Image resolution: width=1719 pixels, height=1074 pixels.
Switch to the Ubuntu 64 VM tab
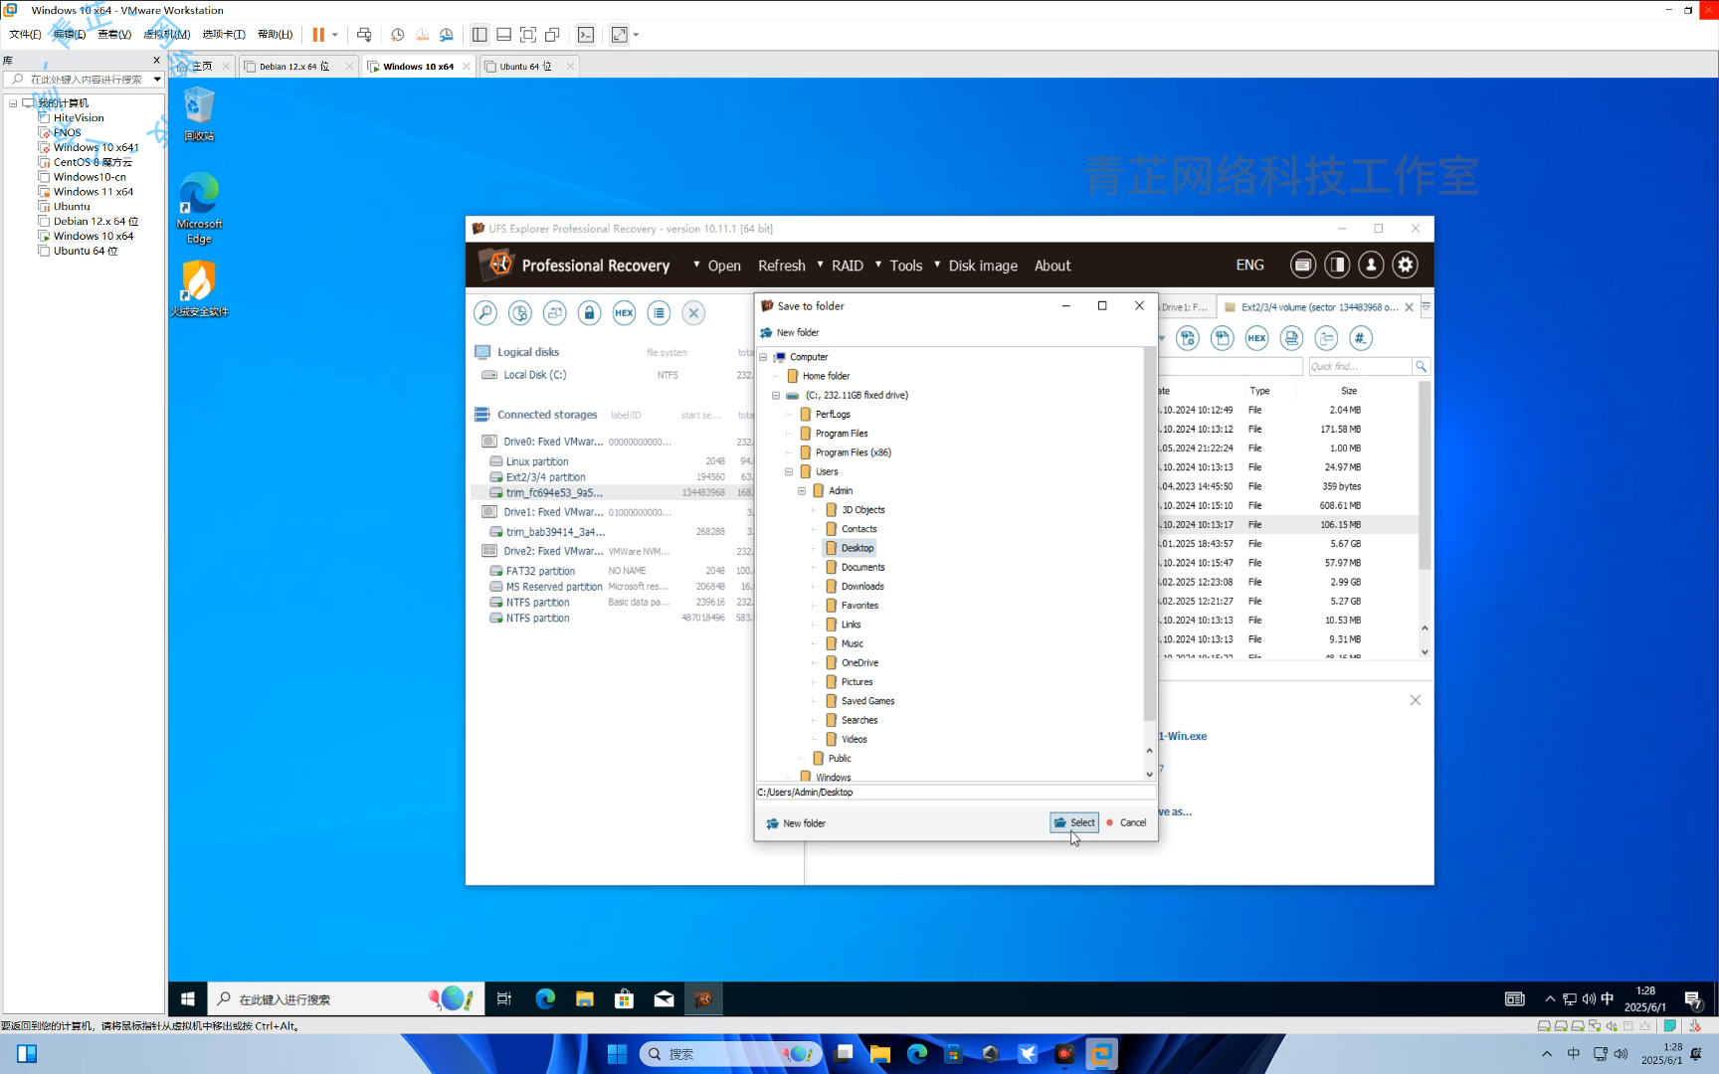tap(527, 67)
